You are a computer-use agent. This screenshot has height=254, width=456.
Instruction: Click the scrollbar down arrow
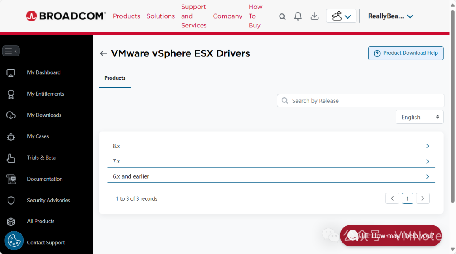click(453, 249)
